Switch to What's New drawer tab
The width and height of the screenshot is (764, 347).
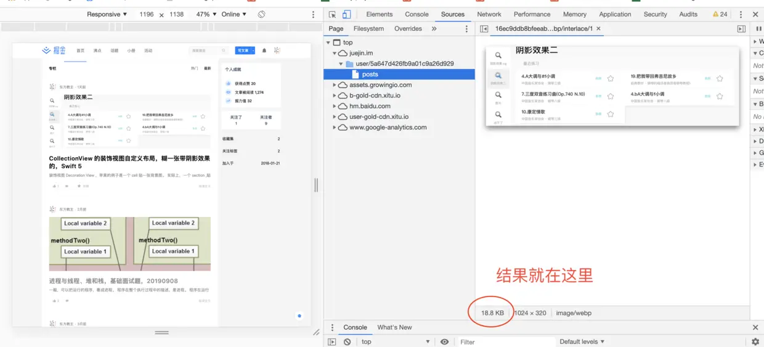tap(394, 327)
